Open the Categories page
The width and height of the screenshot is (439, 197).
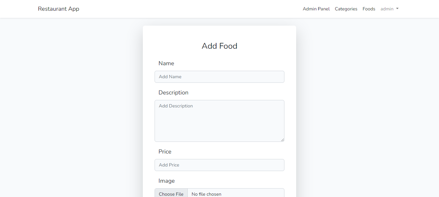[x=346, y=9]
